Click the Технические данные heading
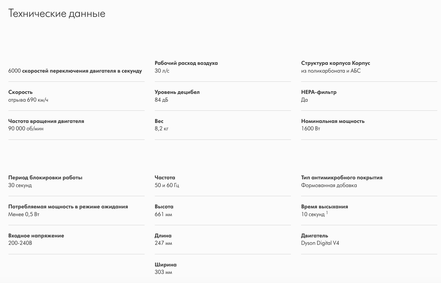441x283 pixels. coord(57,14)
